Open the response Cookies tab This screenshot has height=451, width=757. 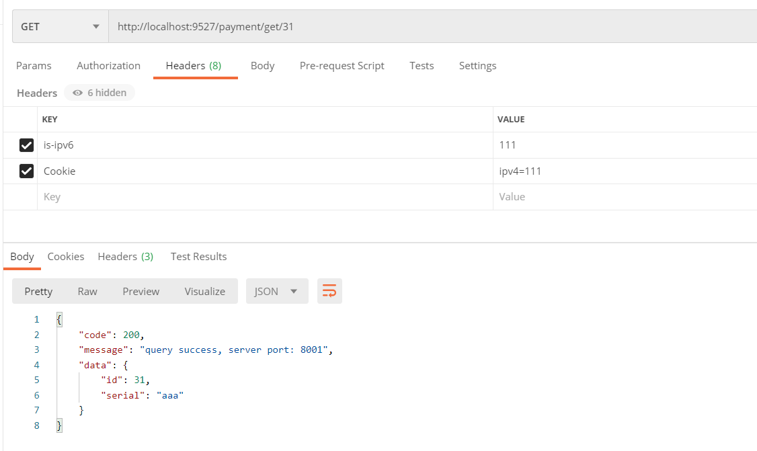[x=66, y=256]
